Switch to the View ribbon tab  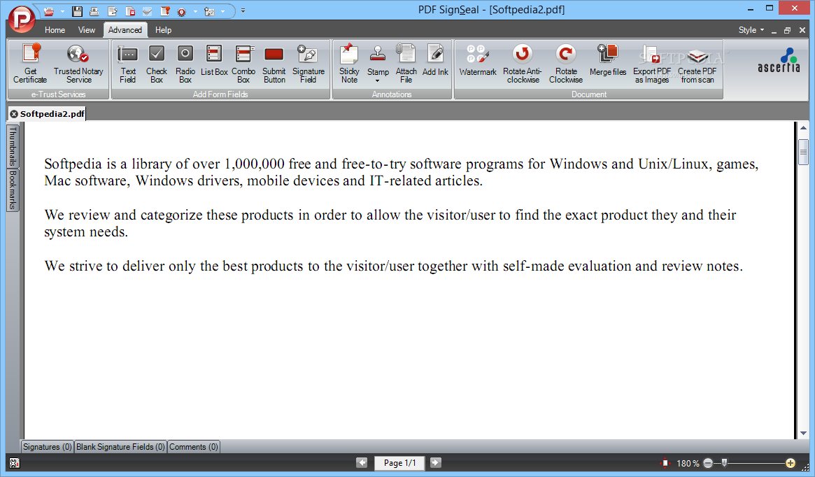coord(87,30)
